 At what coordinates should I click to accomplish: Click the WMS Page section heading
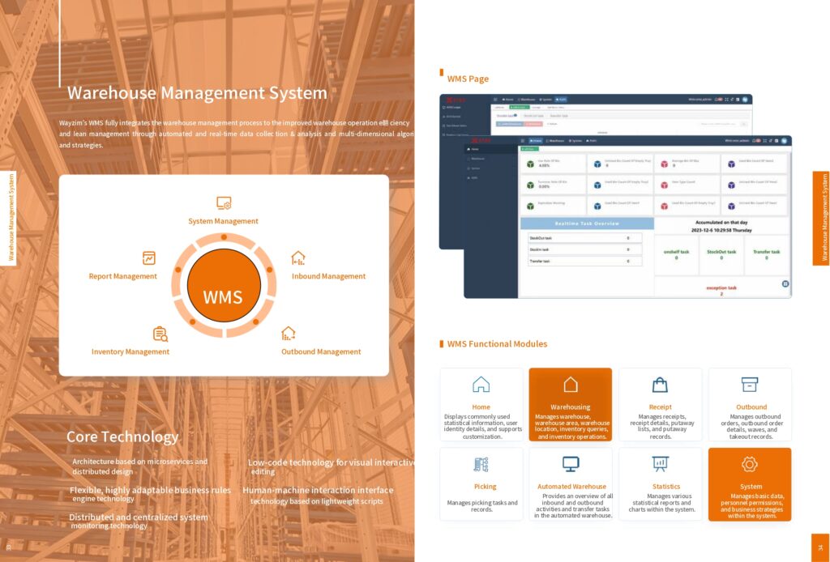(x=468, y=79)
